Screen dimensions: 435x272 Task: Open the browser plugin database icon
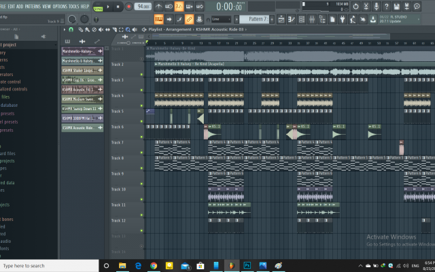322,20
